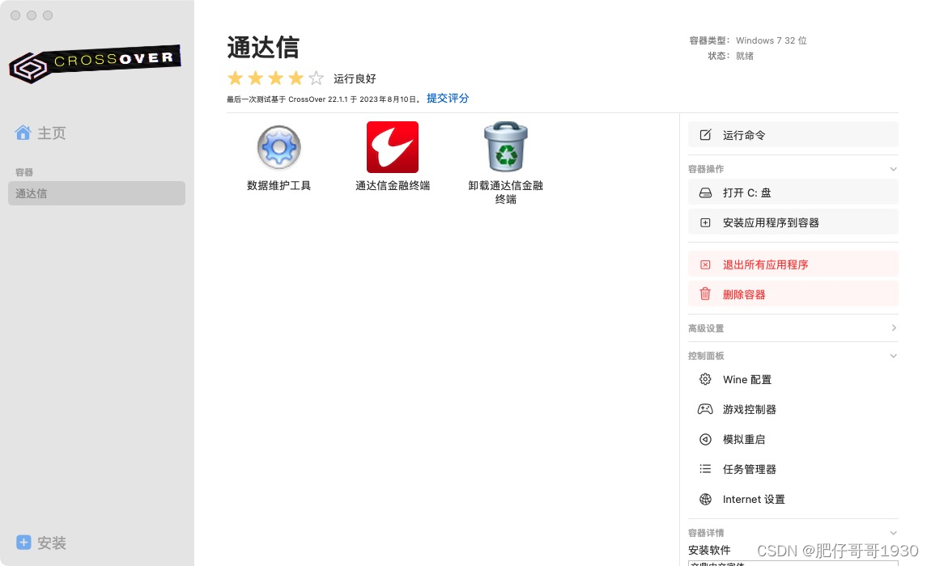Click the 状态 label text
The width and height of the screenshot is (931, 566).
coord(716,56)
